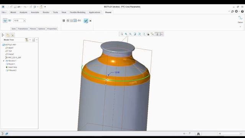245x138 pixels.
Task: Switch to the View ribbon tab
Action: click(64, 12)
